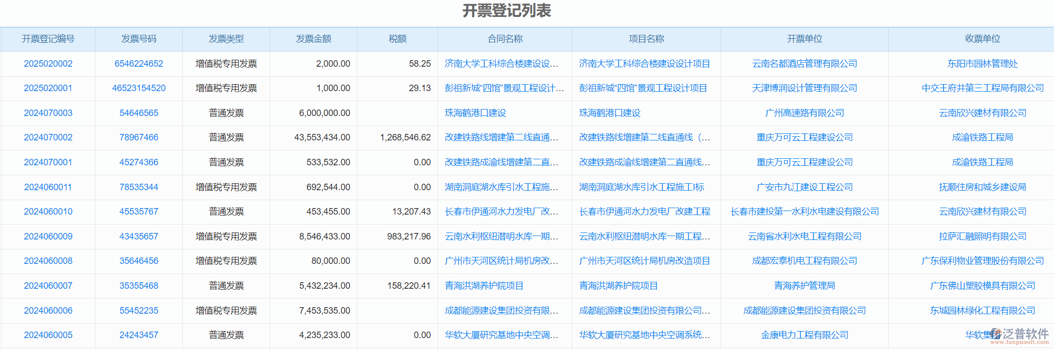Click the 泛普软件 logo icon
The height and width of the screenshot is (350, 1054).
pyautogui.click(x=996, y=334)
